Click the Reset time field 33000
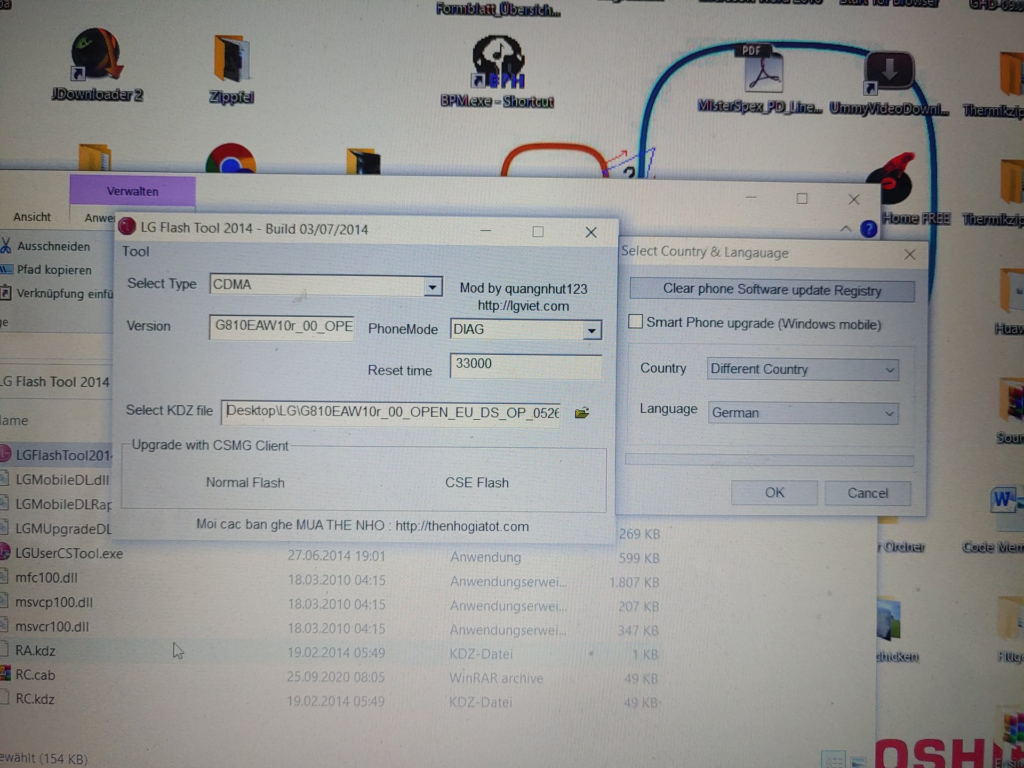Viewport: 1024px width, 768px height. pos(526,365)
